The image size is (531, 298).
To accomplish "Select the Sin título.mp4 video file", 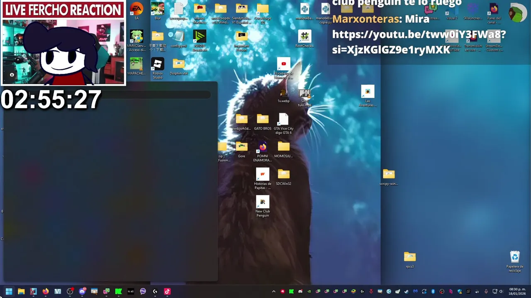I will (304, 98).
